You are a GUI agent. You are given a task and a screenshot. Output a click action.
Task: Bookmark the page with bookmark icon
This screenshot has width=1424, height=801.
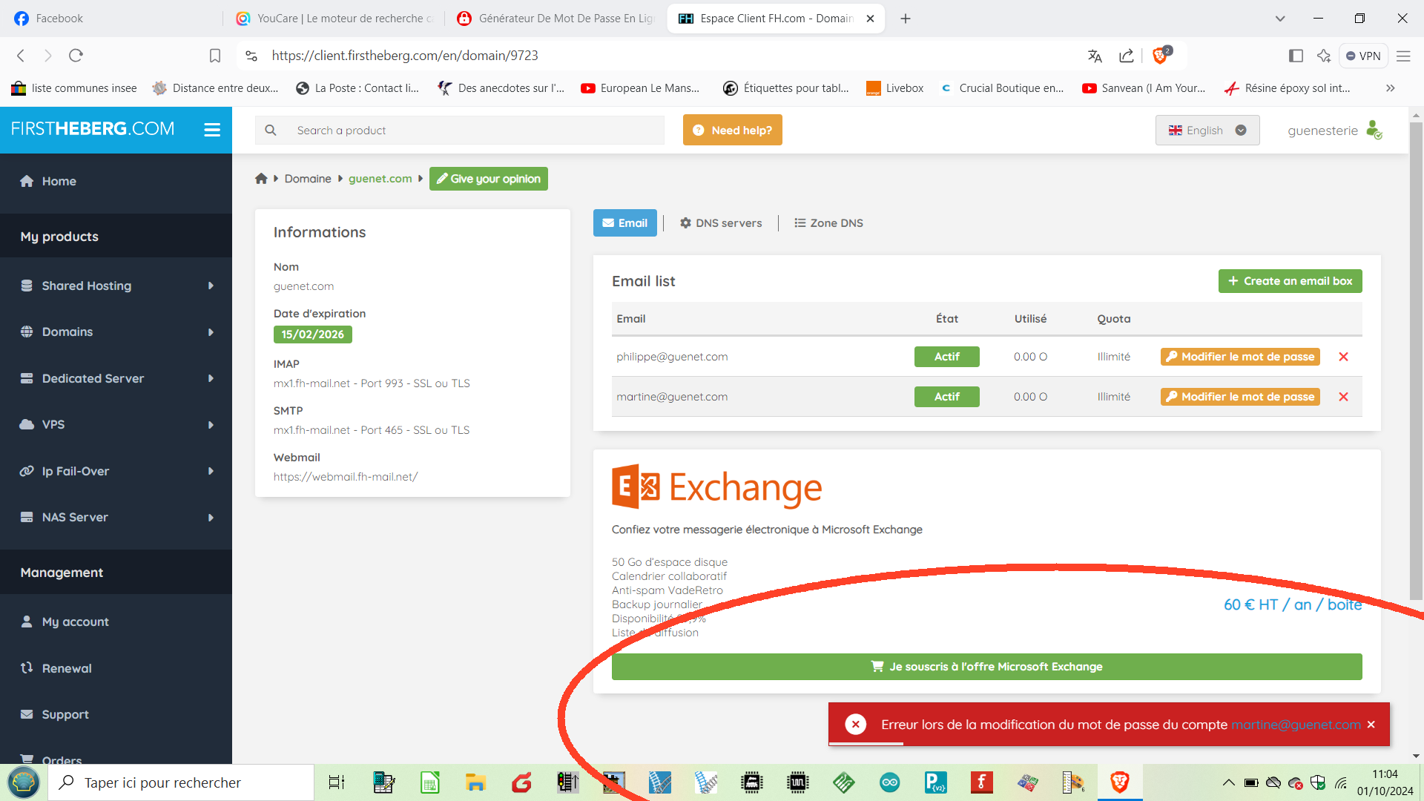click(x=215, y=56)
